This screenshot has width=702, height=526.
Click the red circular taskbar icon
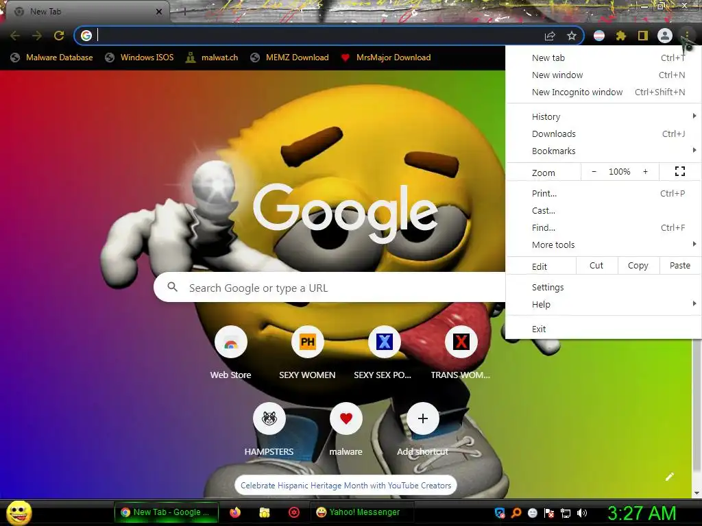[x=294, y=512]
